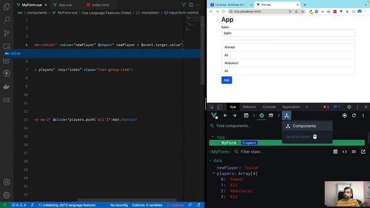This screenshot has height=208, width=370.
Task: Open VS Code notifications bell
Action: coord(199,205)
